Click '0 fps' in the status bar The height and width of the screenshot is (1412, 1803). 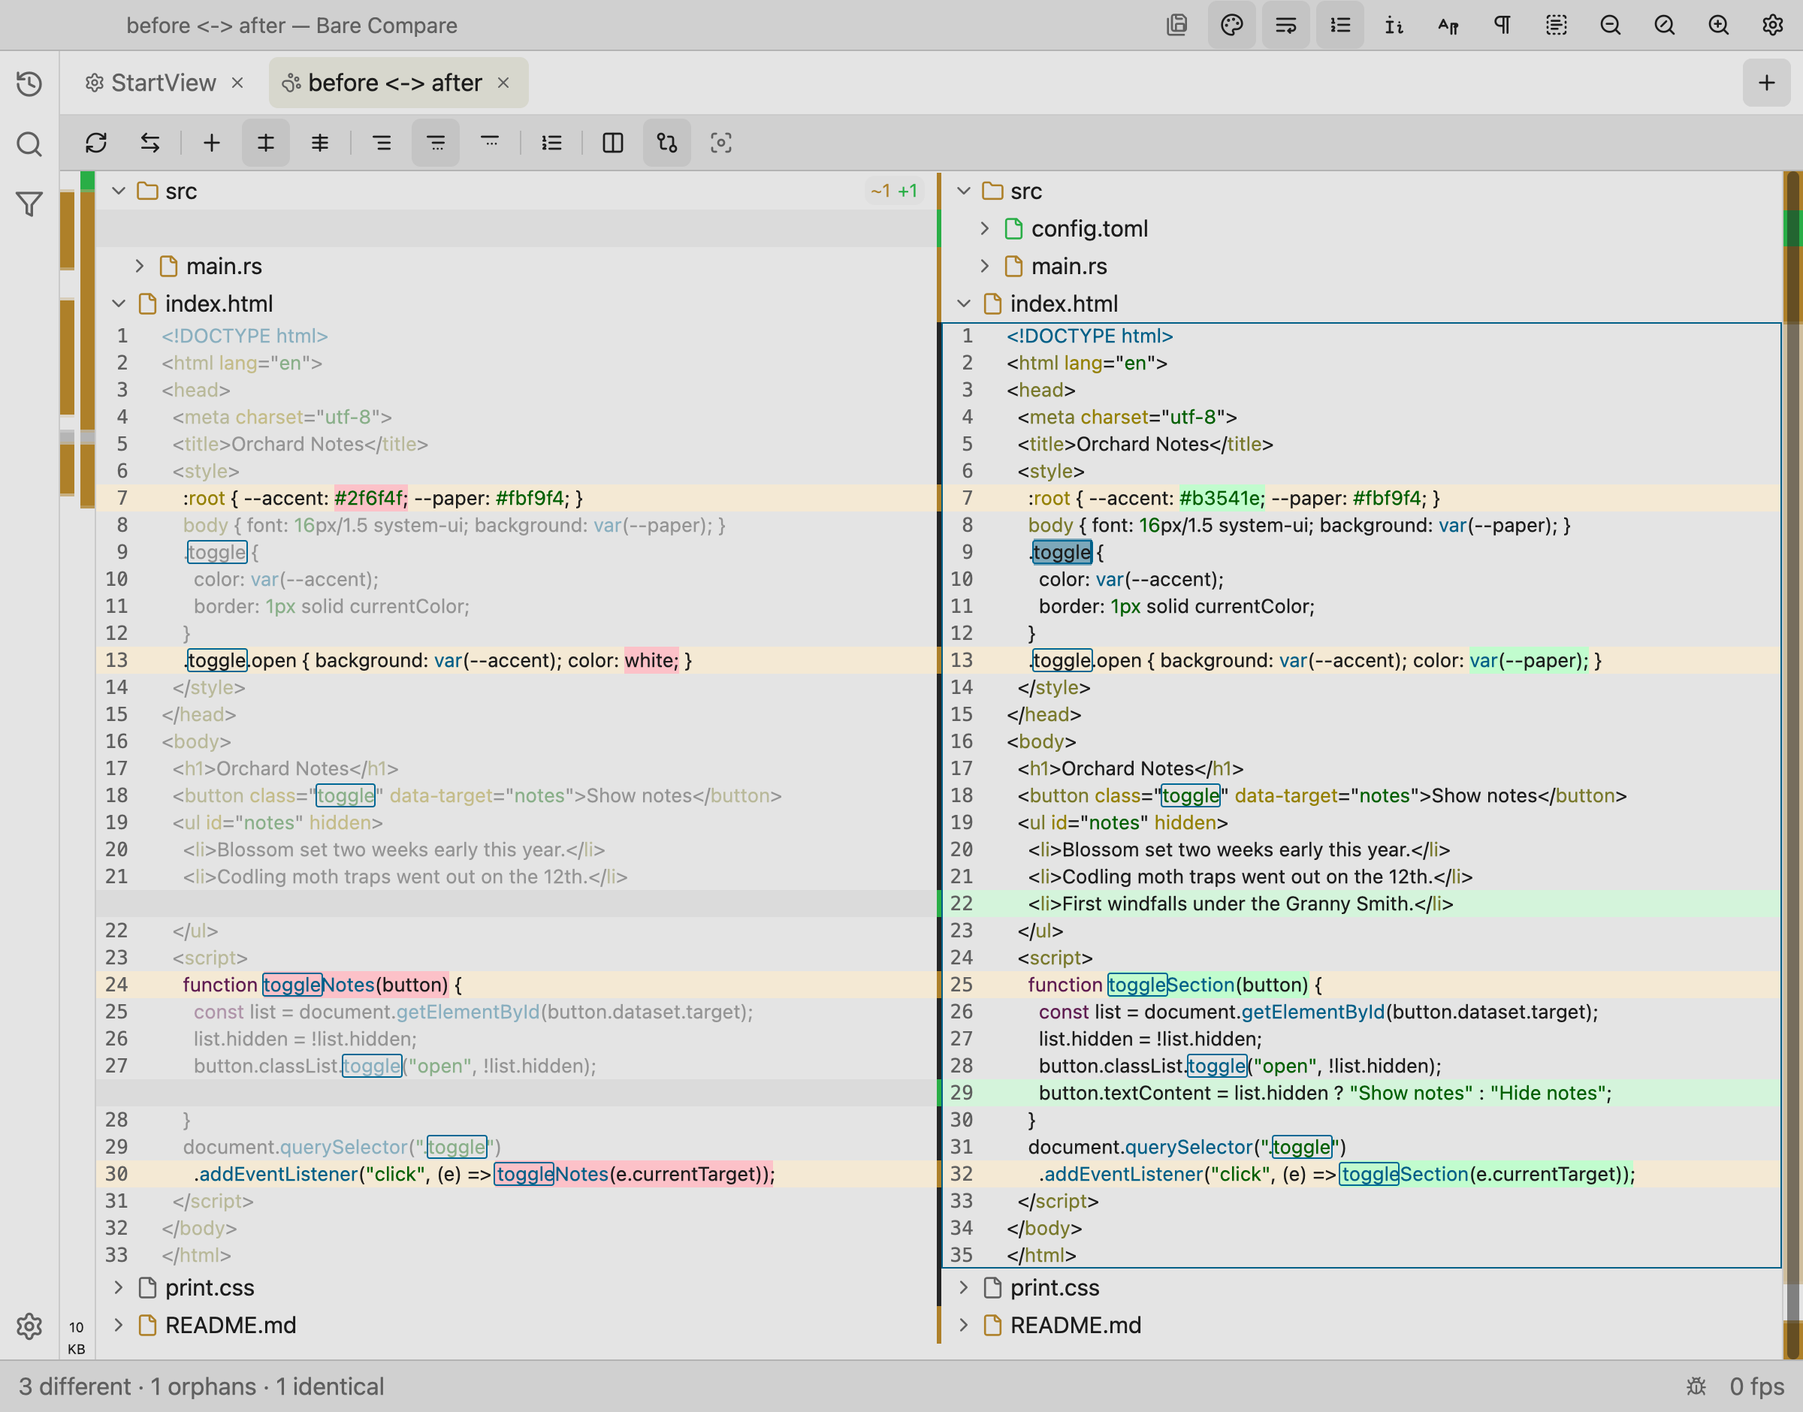click(x=1756, y=1386)
